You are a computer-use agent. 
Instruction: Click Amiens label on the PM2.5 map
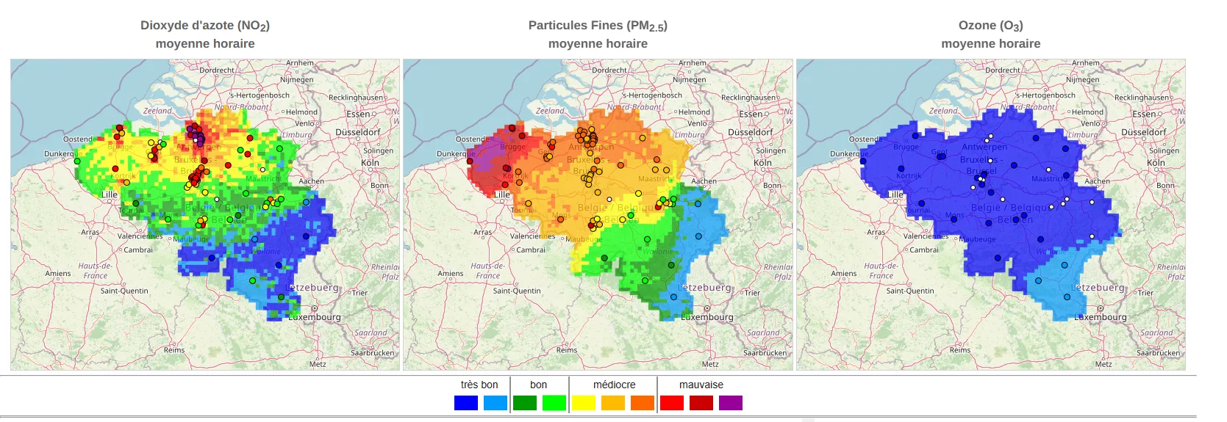451,274
